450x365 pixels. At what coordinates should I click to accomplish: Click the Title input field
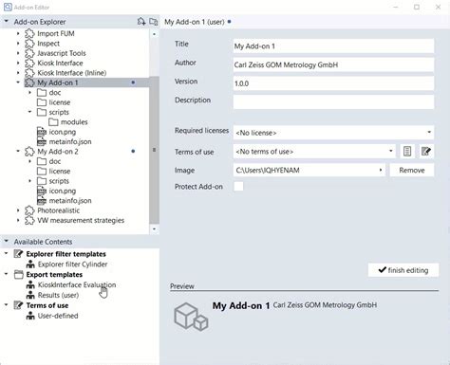(x=333, y=46)
